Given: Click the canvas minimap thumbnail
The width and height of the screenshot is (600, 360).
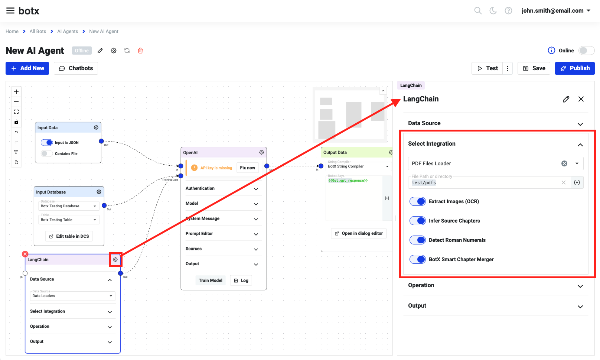Looking at the screenshot, I should [349, 115].
